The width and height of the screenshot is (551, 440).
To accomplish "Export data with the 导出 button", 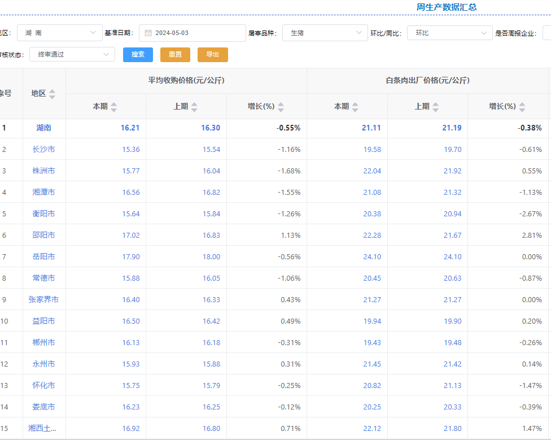I will tap(212, 54).
